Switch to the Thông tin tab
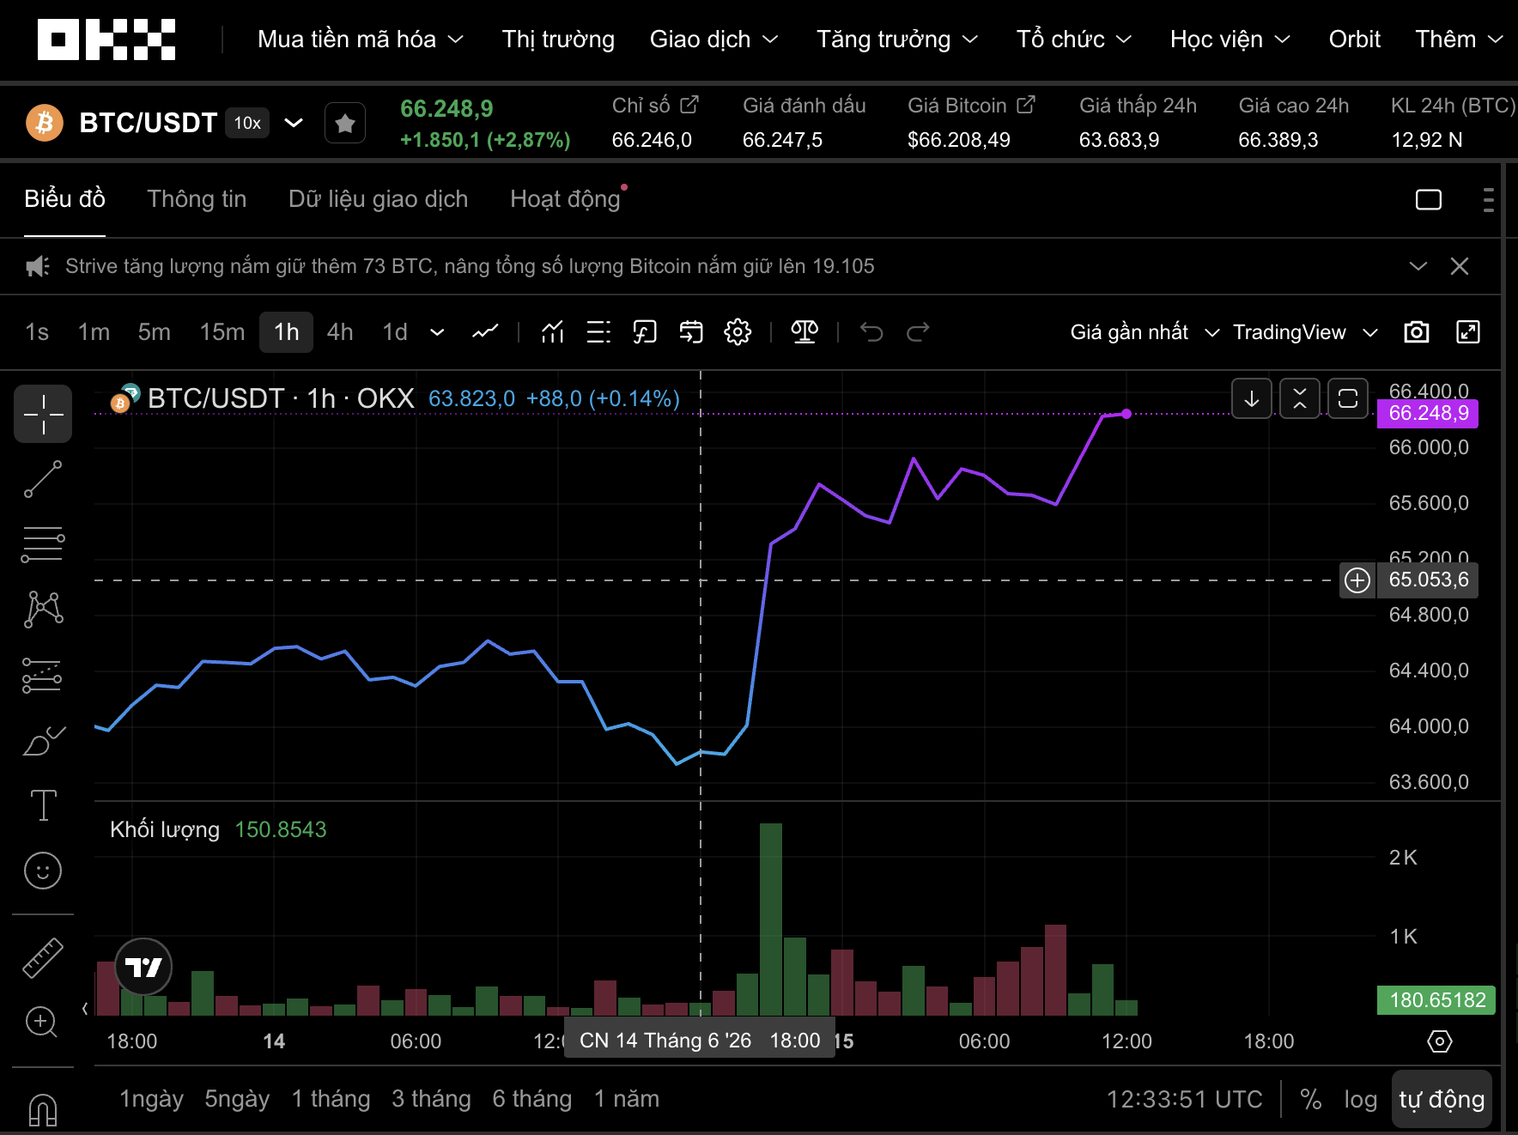 pyautogui.click(x=197, y=199)
